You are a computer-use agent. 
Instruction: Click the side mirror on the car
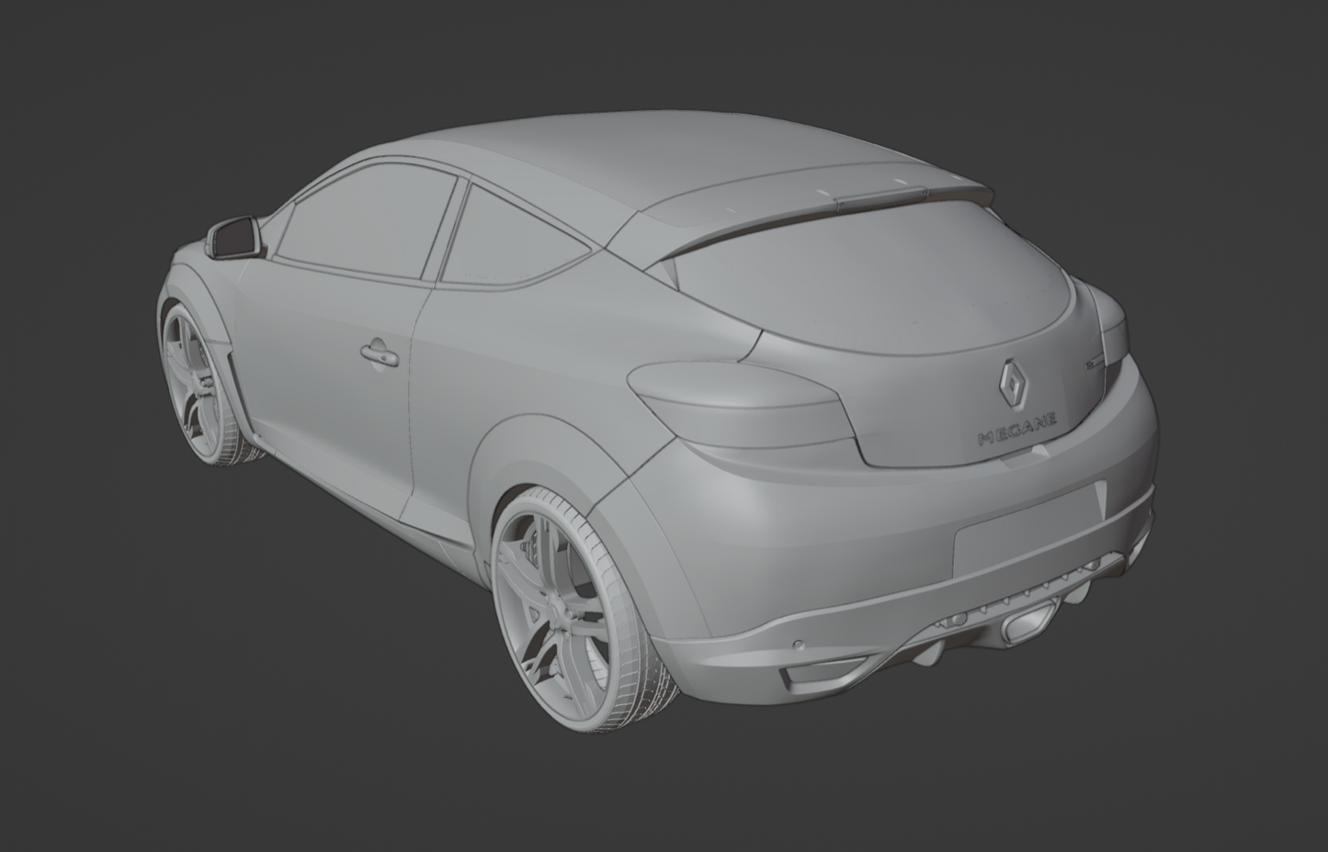(235, 237)
